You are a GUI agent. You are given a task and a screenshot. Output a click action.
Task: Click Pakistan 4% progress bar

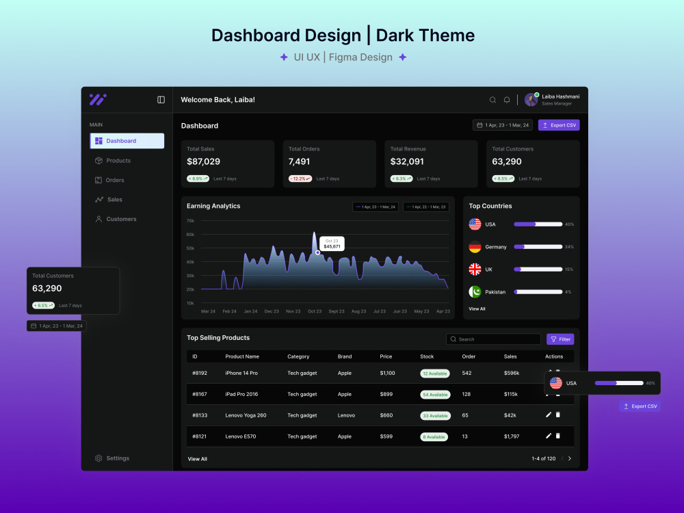[538, 292]
